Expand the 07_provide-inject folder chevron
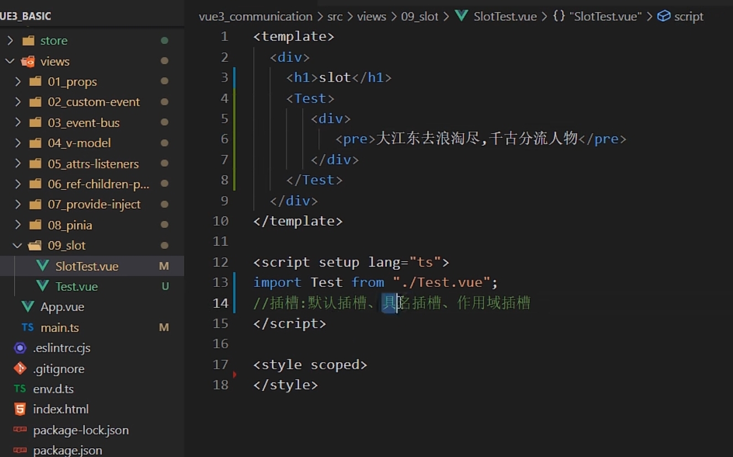Image resolution: width=733 pixels, height=457 pixels. tap(18, 204)
